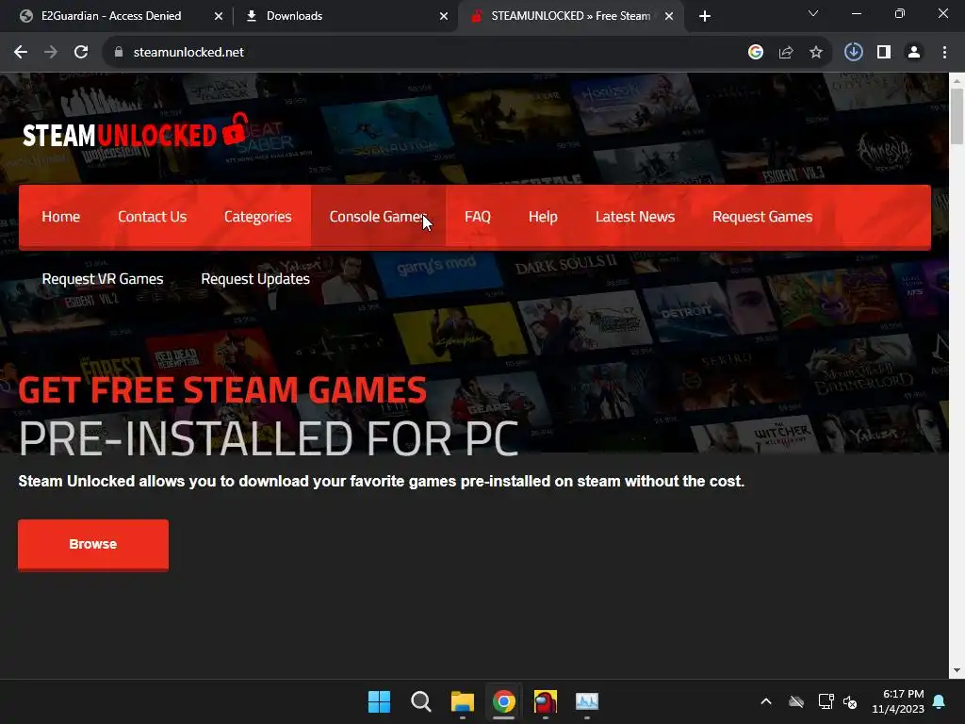Click the padlock site info icon
This screenshot has width=965, height=724.
pos(119,53)
